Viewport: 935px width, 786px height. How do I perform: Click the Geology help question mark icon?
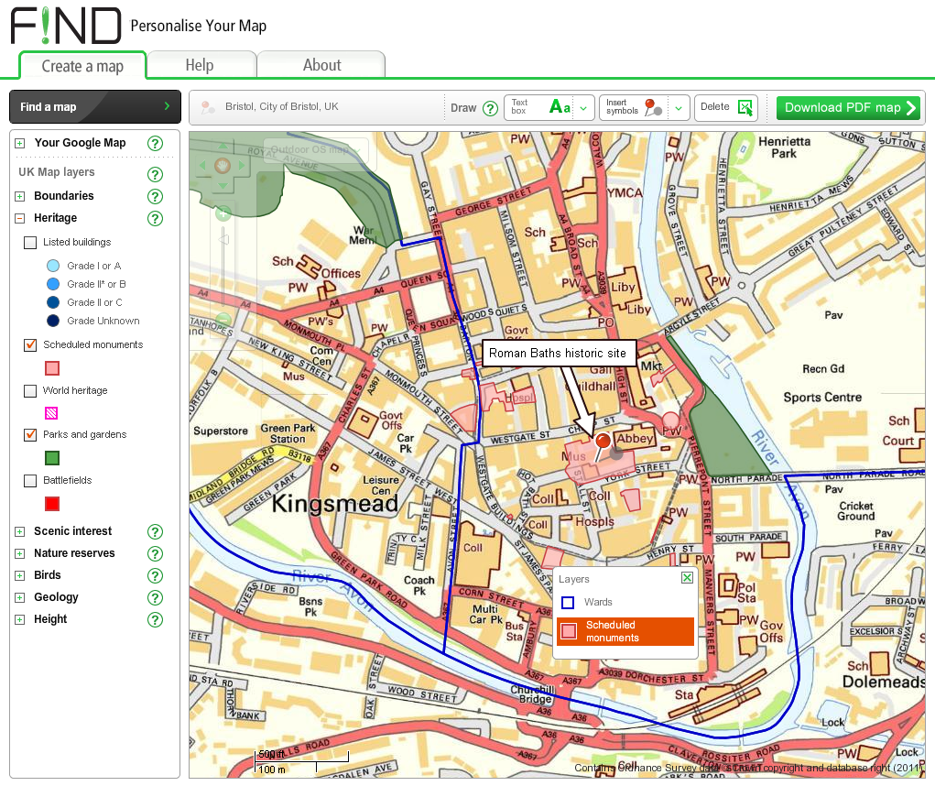pyautogui.click(x=155, y=597)
